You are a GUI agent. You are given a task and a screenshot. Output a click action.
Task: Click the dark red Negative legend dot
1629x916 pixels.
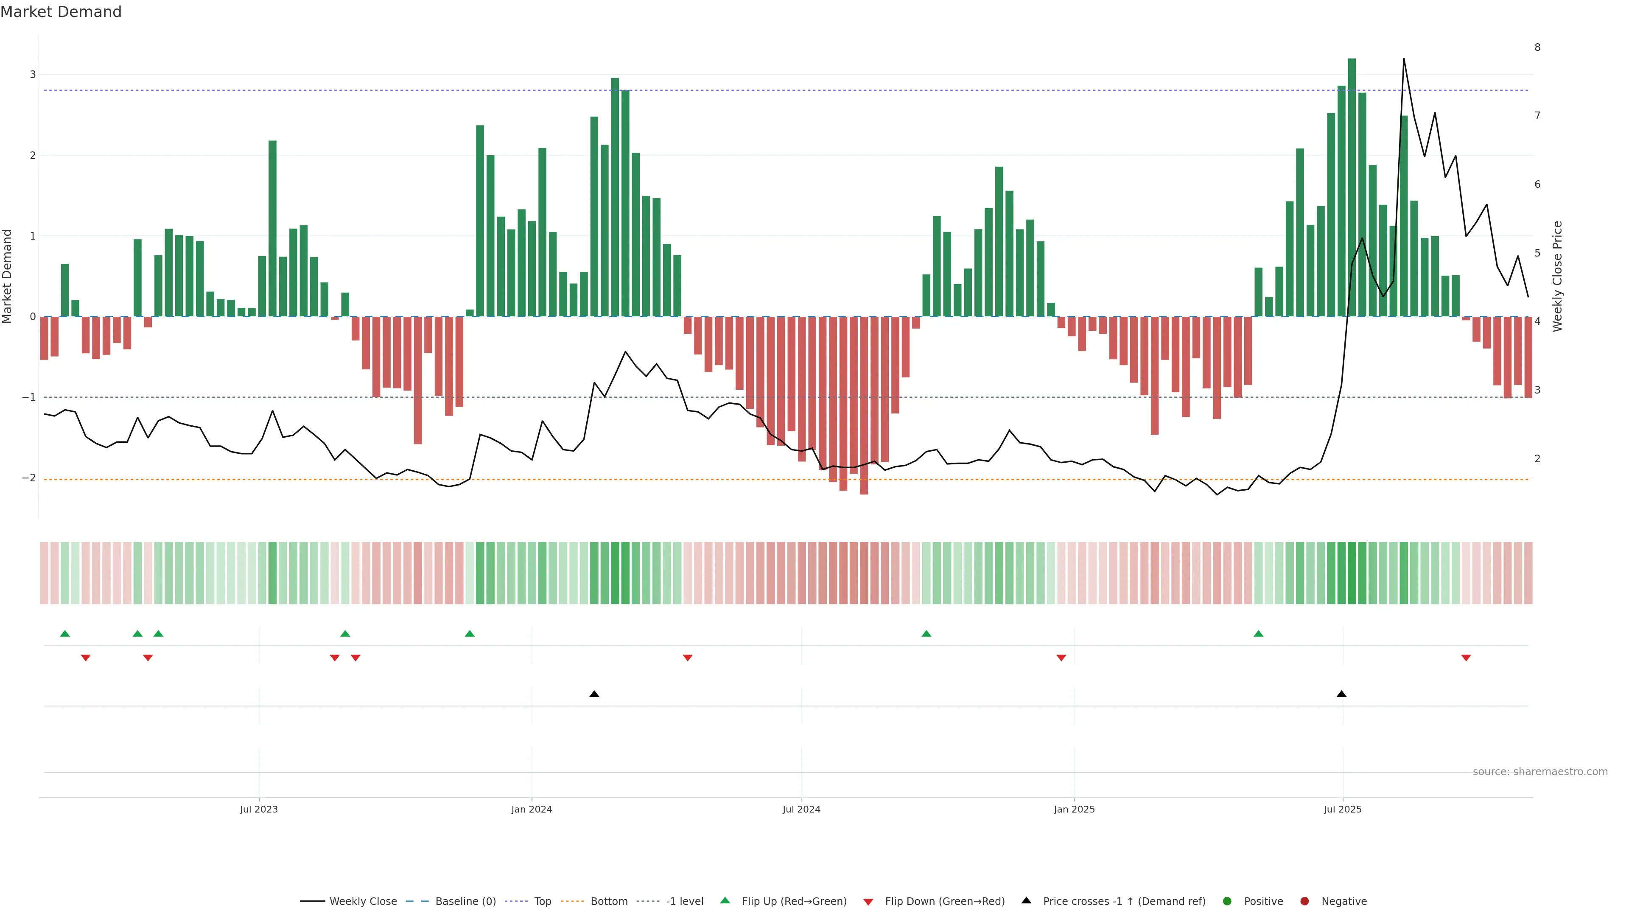click(x=1304, y=901)
